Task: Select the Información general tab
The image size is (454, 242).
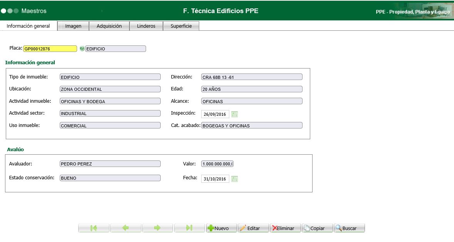Action: (29, 26)
